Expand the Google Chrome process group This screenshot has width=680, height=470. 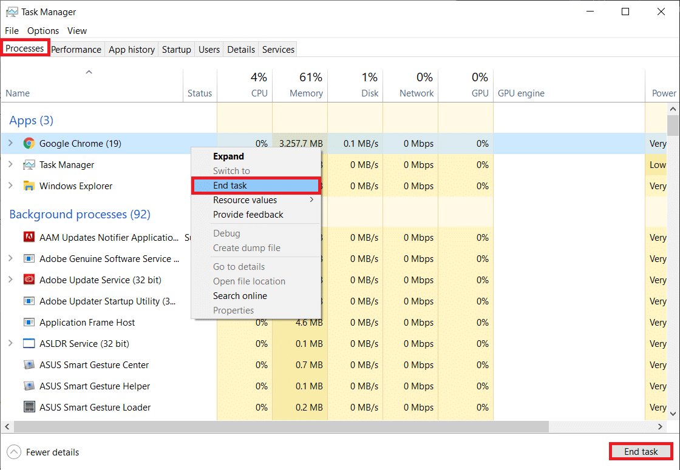pos(10,144)
